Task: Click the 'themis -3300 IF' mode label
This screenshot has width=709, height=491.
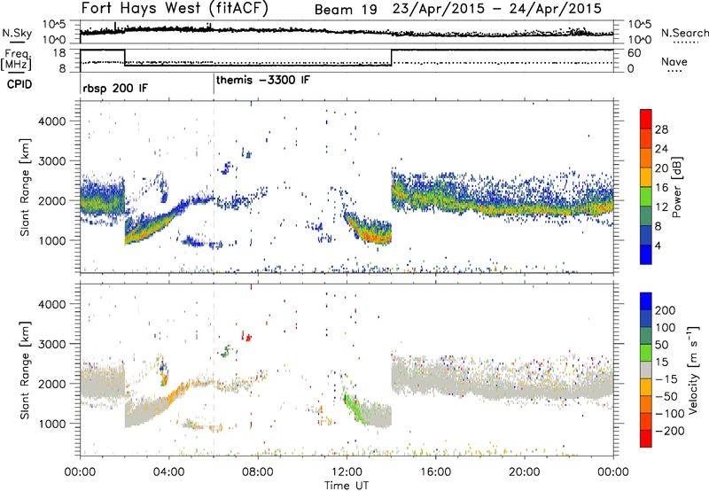Action: pos(263,80)
